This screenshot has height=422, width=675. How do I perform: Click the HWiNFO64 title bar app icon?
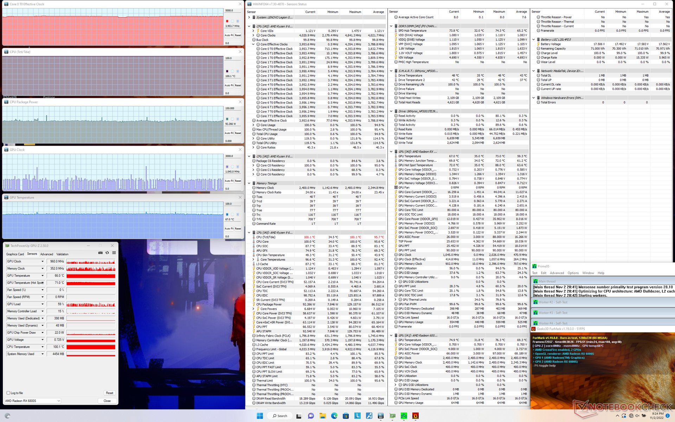pyautogui.click(x=249, y=4)
